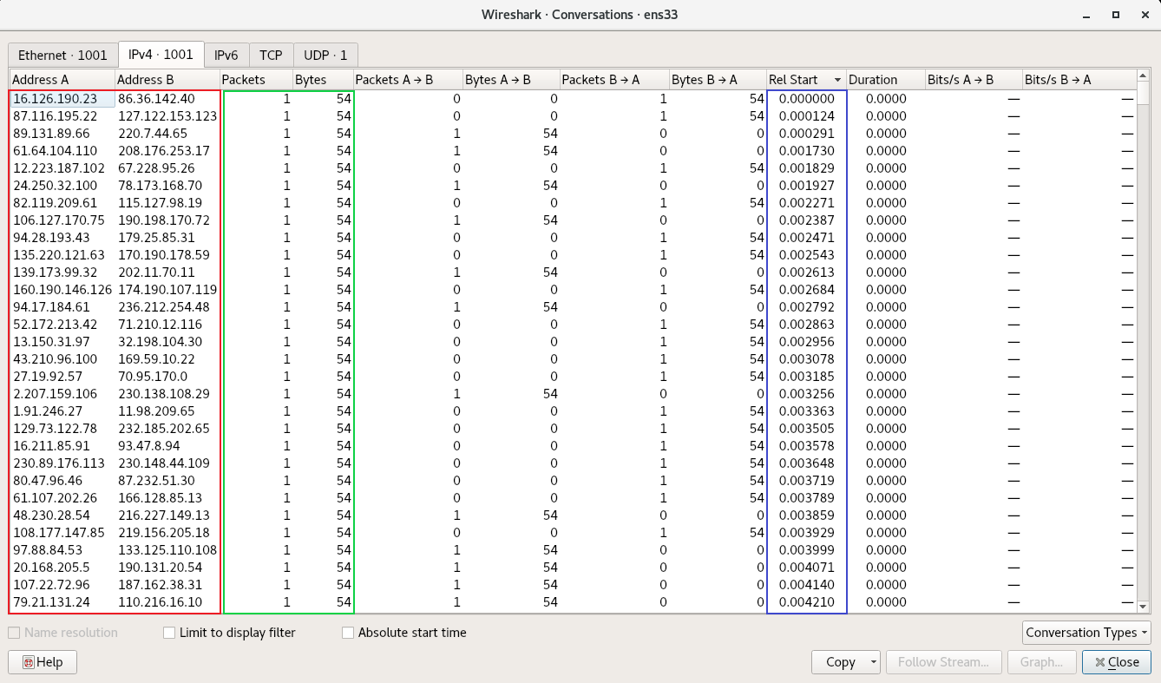Open the Conversation Types dropdown
1161x683 pixels.
[1086, 633]
